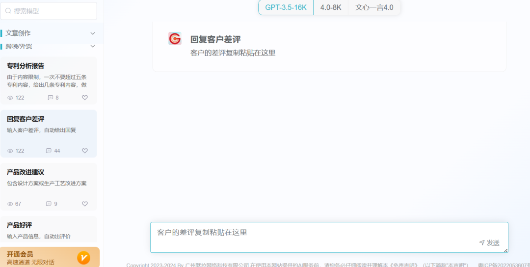The width and height of the screenshot is (530, 267).
Task: Like the 回复客户差评 card
Action: click(x=85, y=151)
